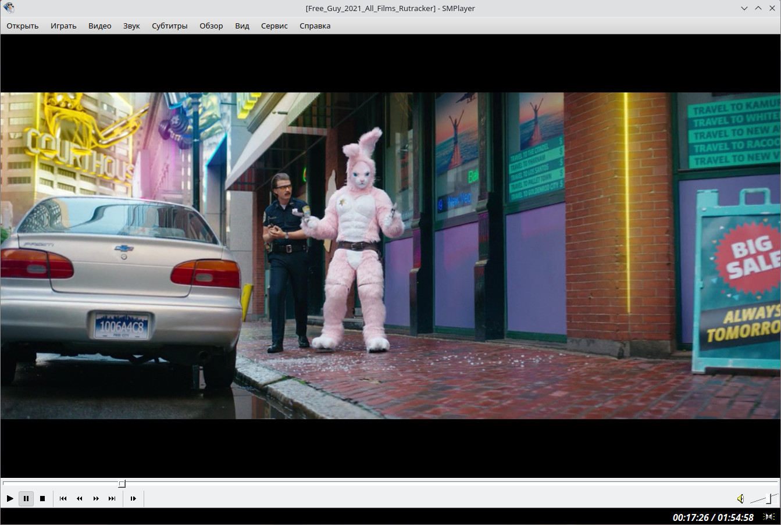This screenshot has width=781, height=525.
Task: Open the Открыть menu
Action: (x=23, y=26)
